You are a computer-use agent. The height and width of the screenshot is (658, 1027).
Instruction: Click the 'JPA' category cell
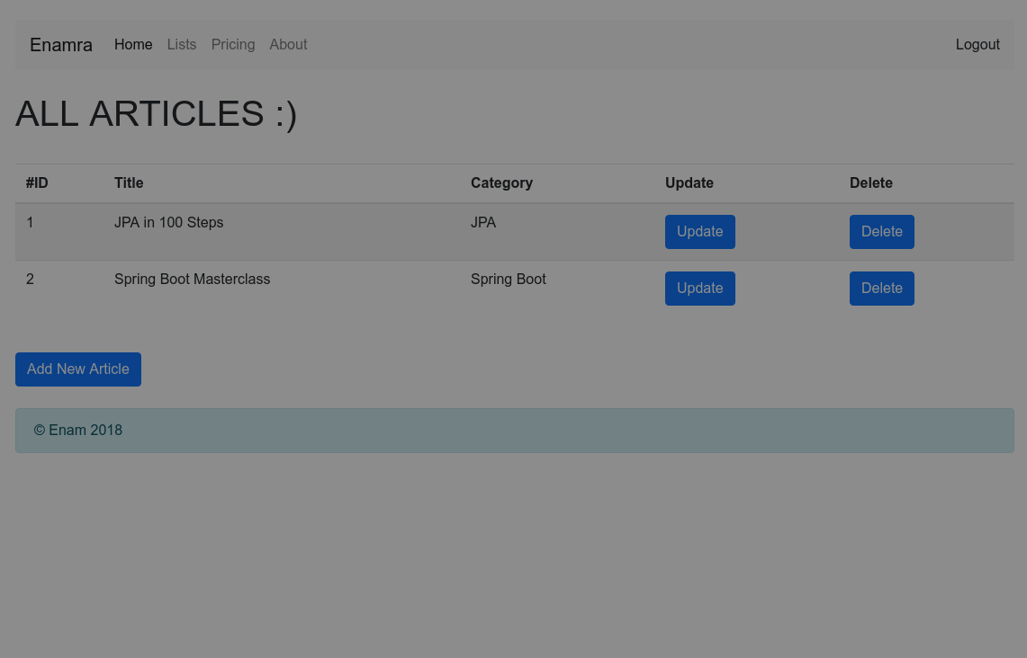click(483, 223)
